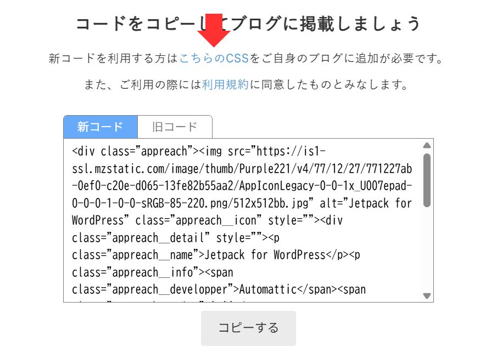Click the code text "Automattic"
The width and height of the screenshot is (497, 353).
[x=268, y=289]
